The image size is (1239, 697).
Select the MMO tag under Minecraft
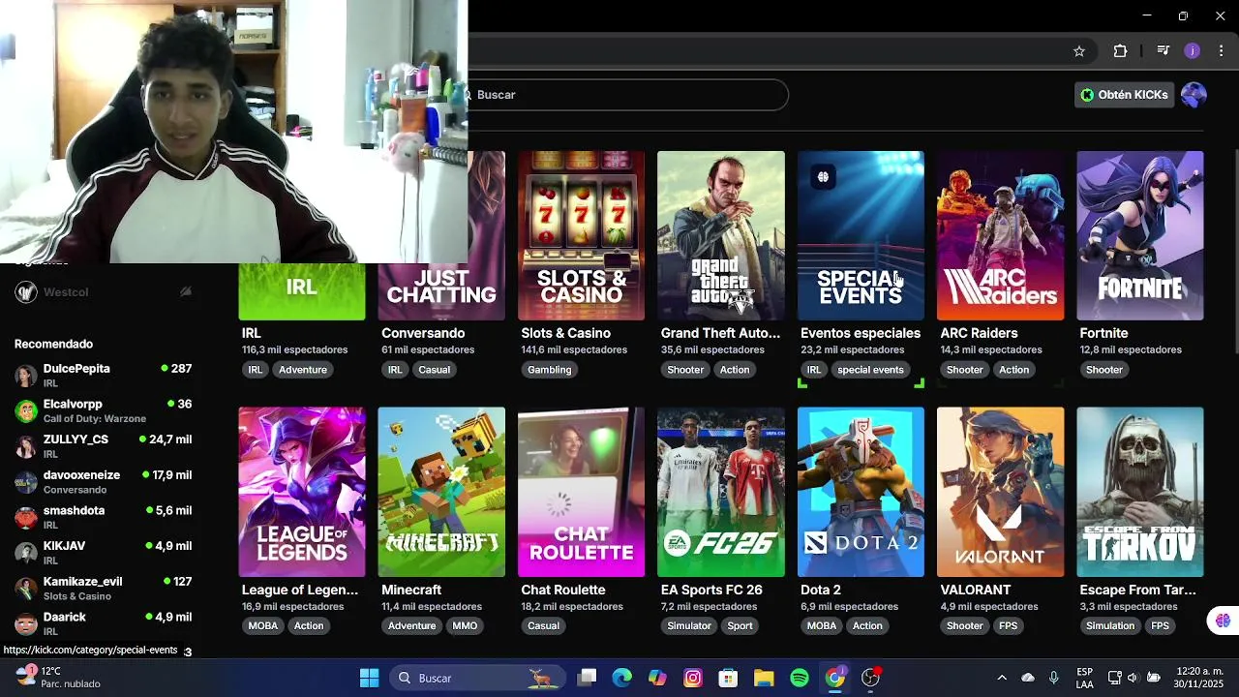(465, 626)
